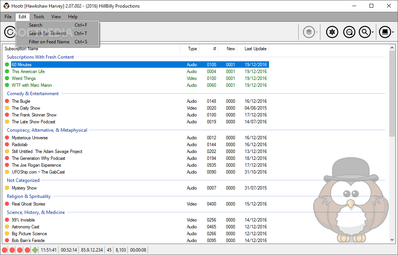Click yellow status dot beside Big Picture Science
The image size is (398, 255).
(7, 234)
